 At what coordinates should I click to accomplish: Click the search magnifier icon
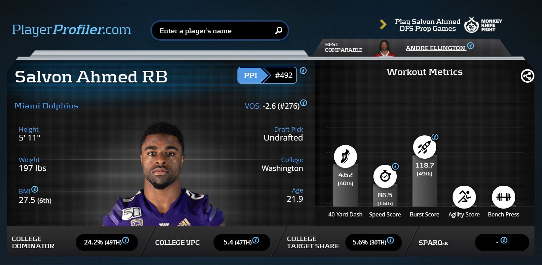279,31
